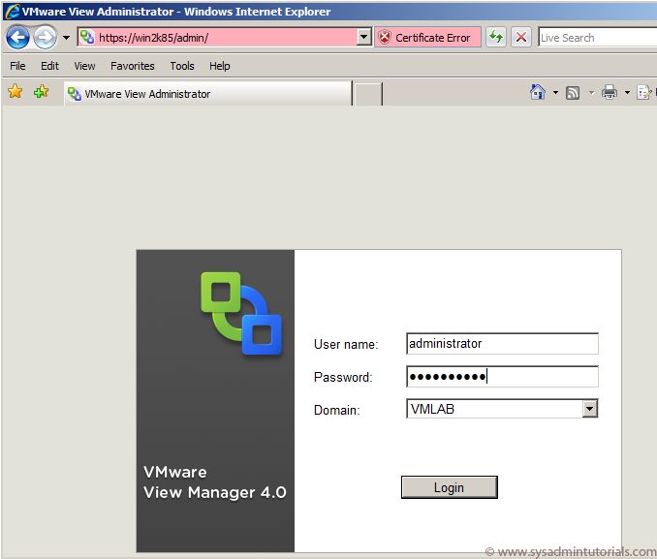Open a new blank tab

[367, 94]
